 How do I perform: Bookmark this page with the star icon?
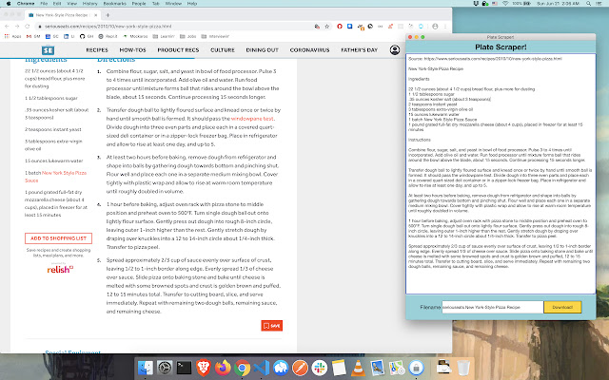coord(327,27)
